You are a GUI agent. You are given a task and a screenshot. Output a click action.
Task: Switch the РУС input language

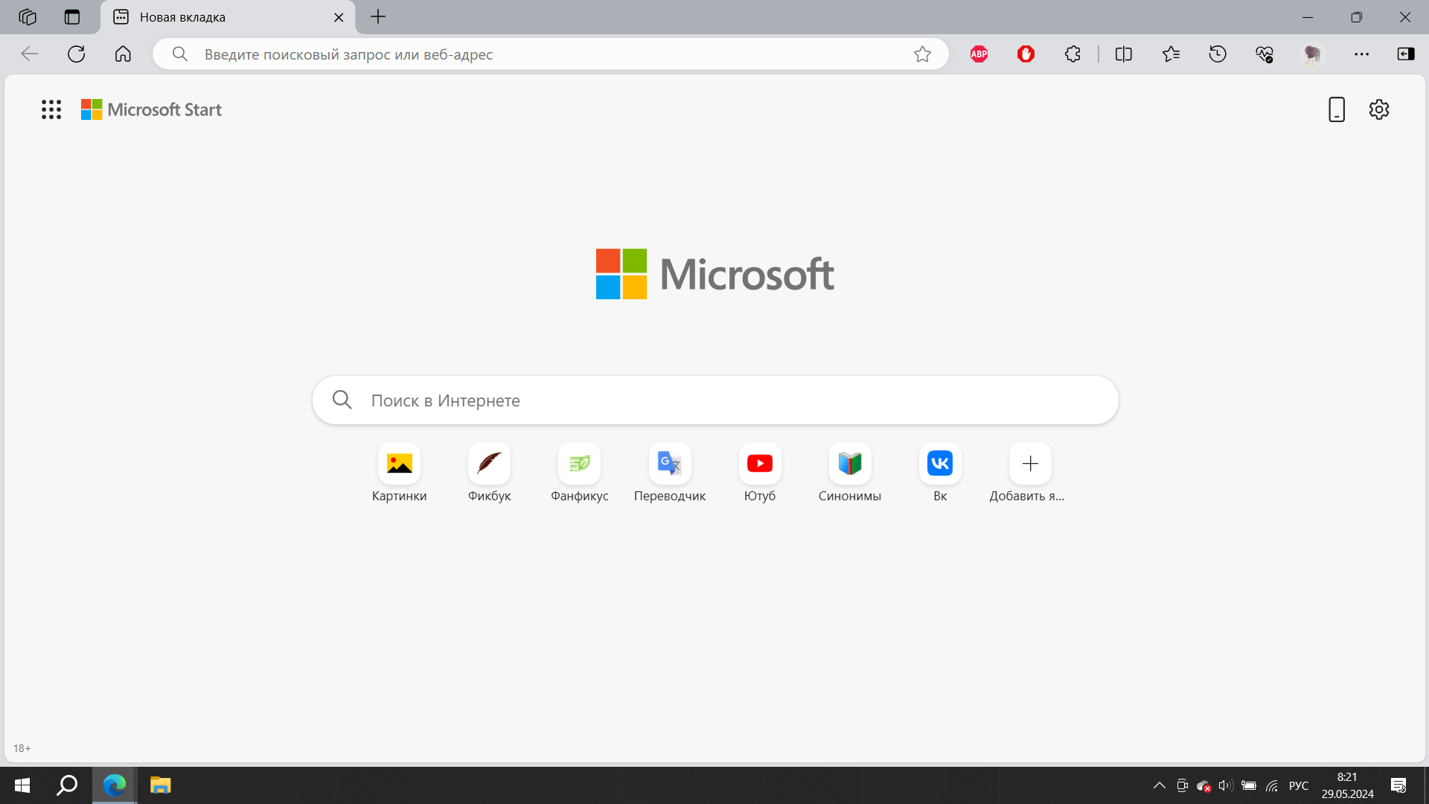[1299, 785]
